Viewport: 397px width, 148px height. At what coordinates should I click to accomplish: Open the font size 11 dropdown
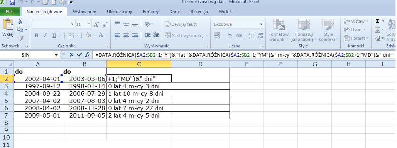click(89, 24)
